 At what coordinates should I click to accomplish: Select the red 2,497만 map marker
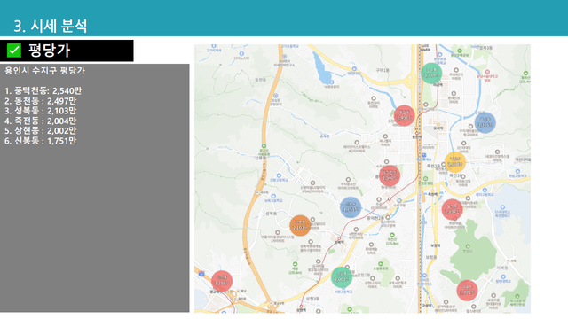click(x=404, y=116)
